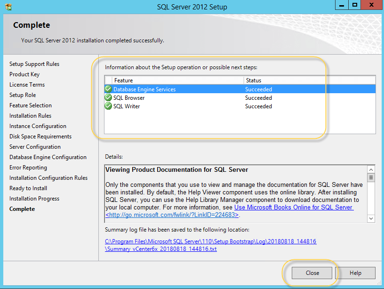Click the Status column header
This screenshot has width=384, height=289.
coord(254,80)
